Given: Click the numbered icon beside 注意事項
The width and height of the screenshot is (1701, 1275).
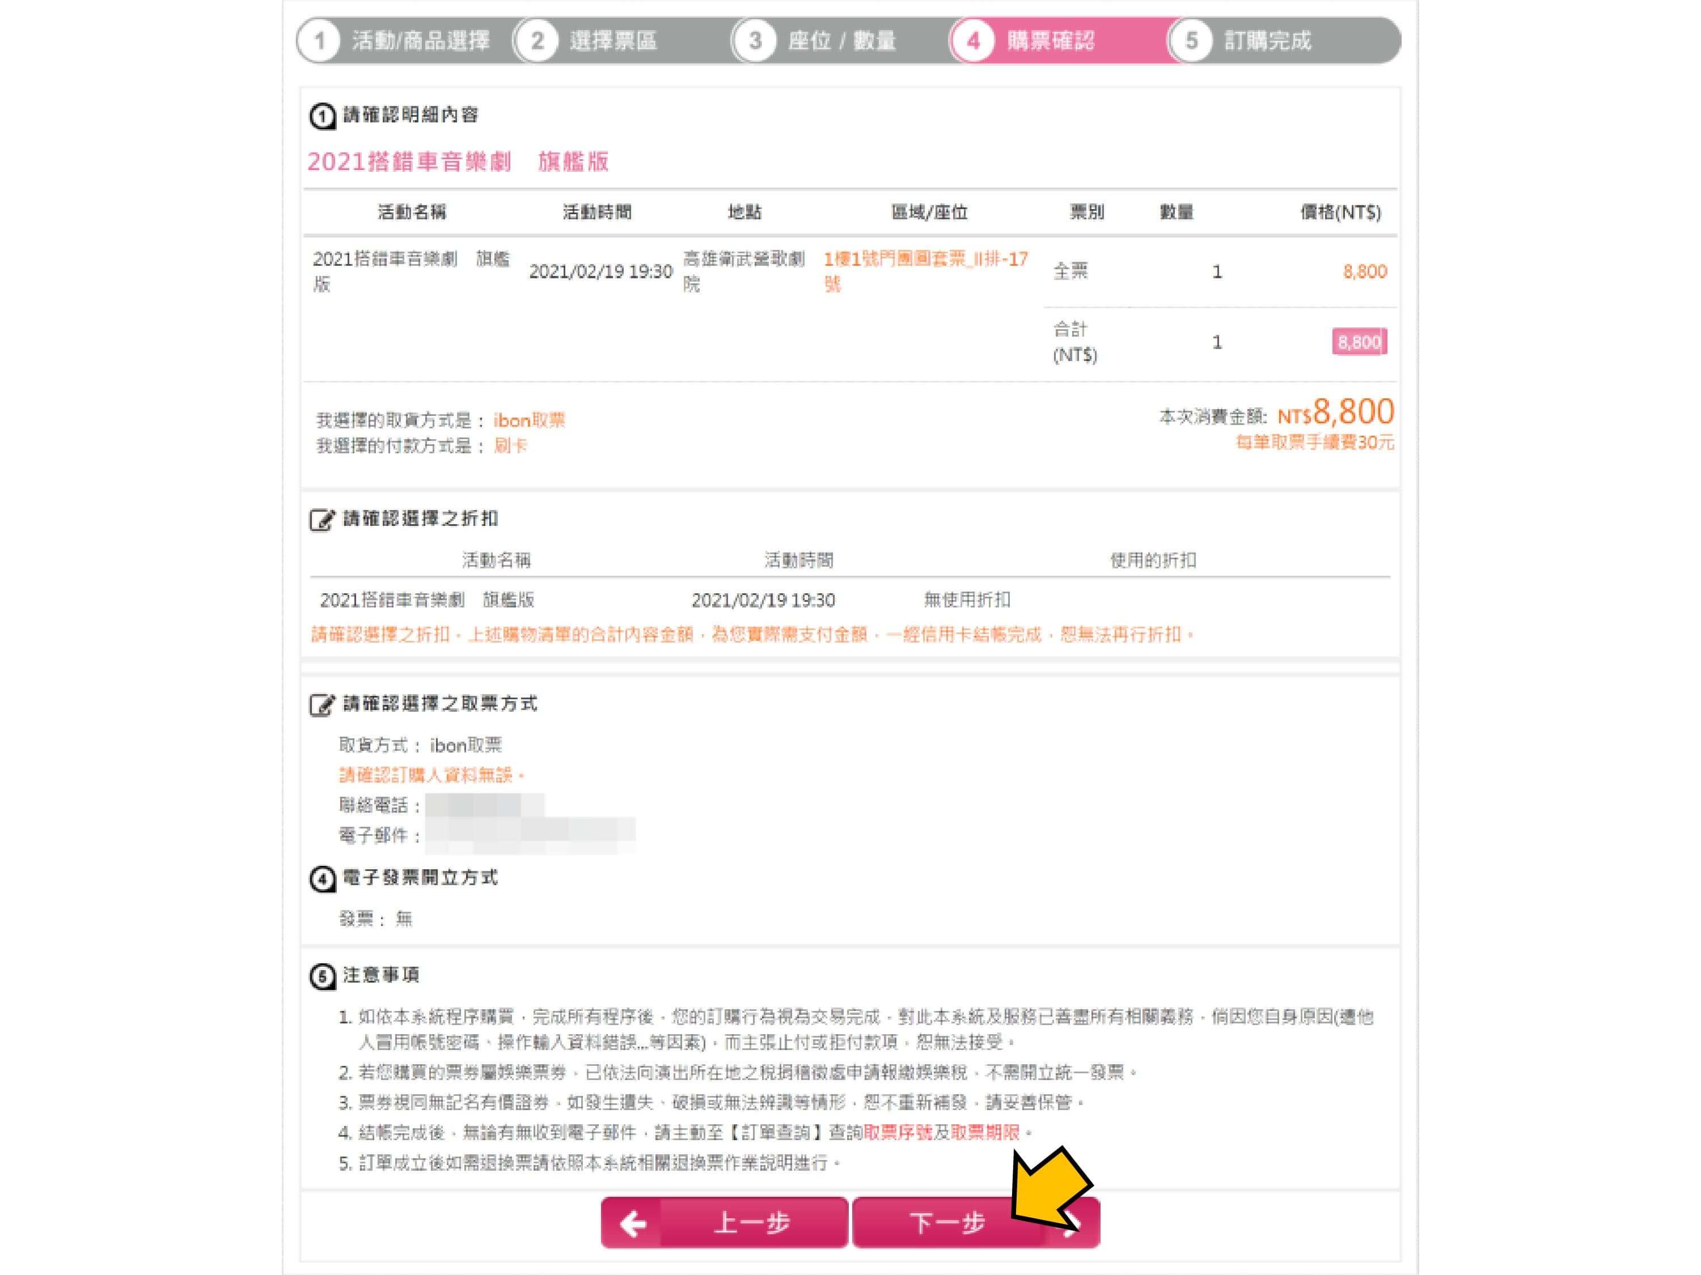Looking at the screenshot, I should click(322, 976).
